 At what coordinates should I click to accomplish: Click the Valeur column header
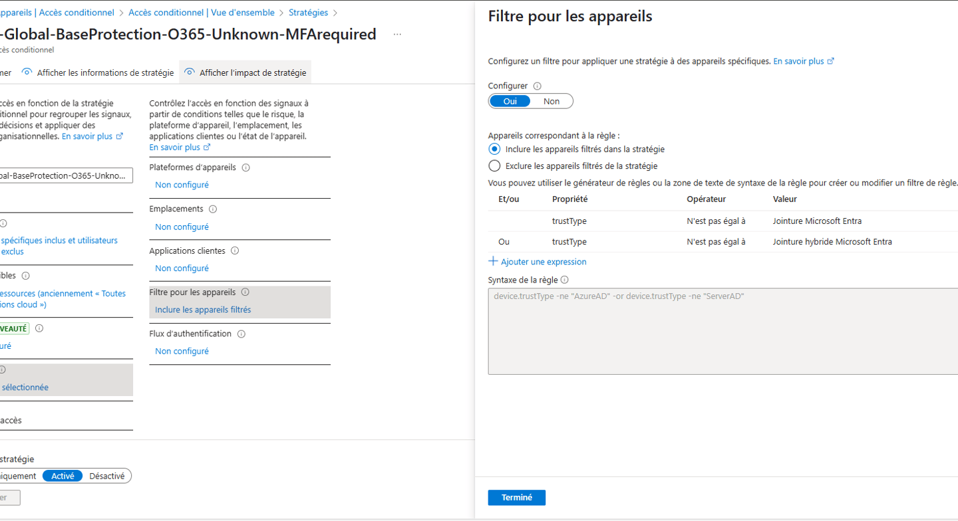785,199
